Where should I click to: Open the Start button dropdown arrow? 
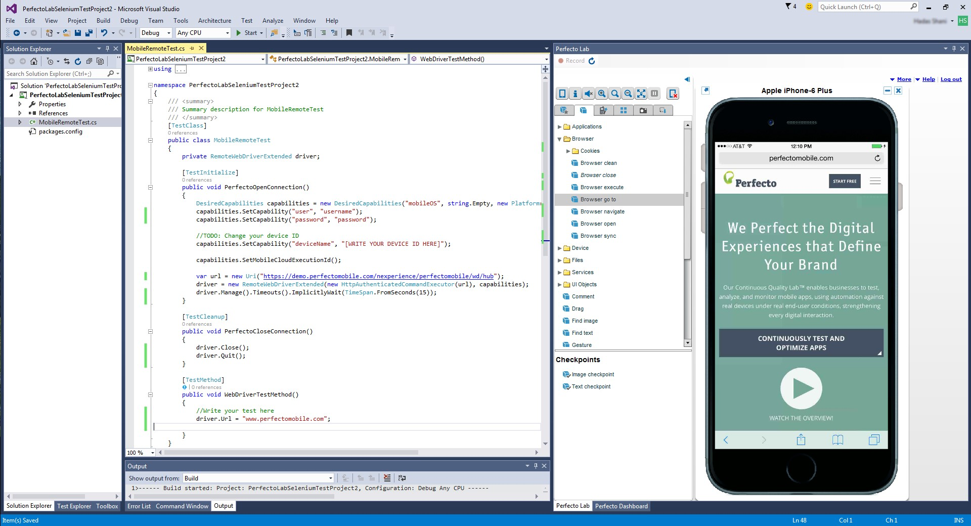point(261,33)
